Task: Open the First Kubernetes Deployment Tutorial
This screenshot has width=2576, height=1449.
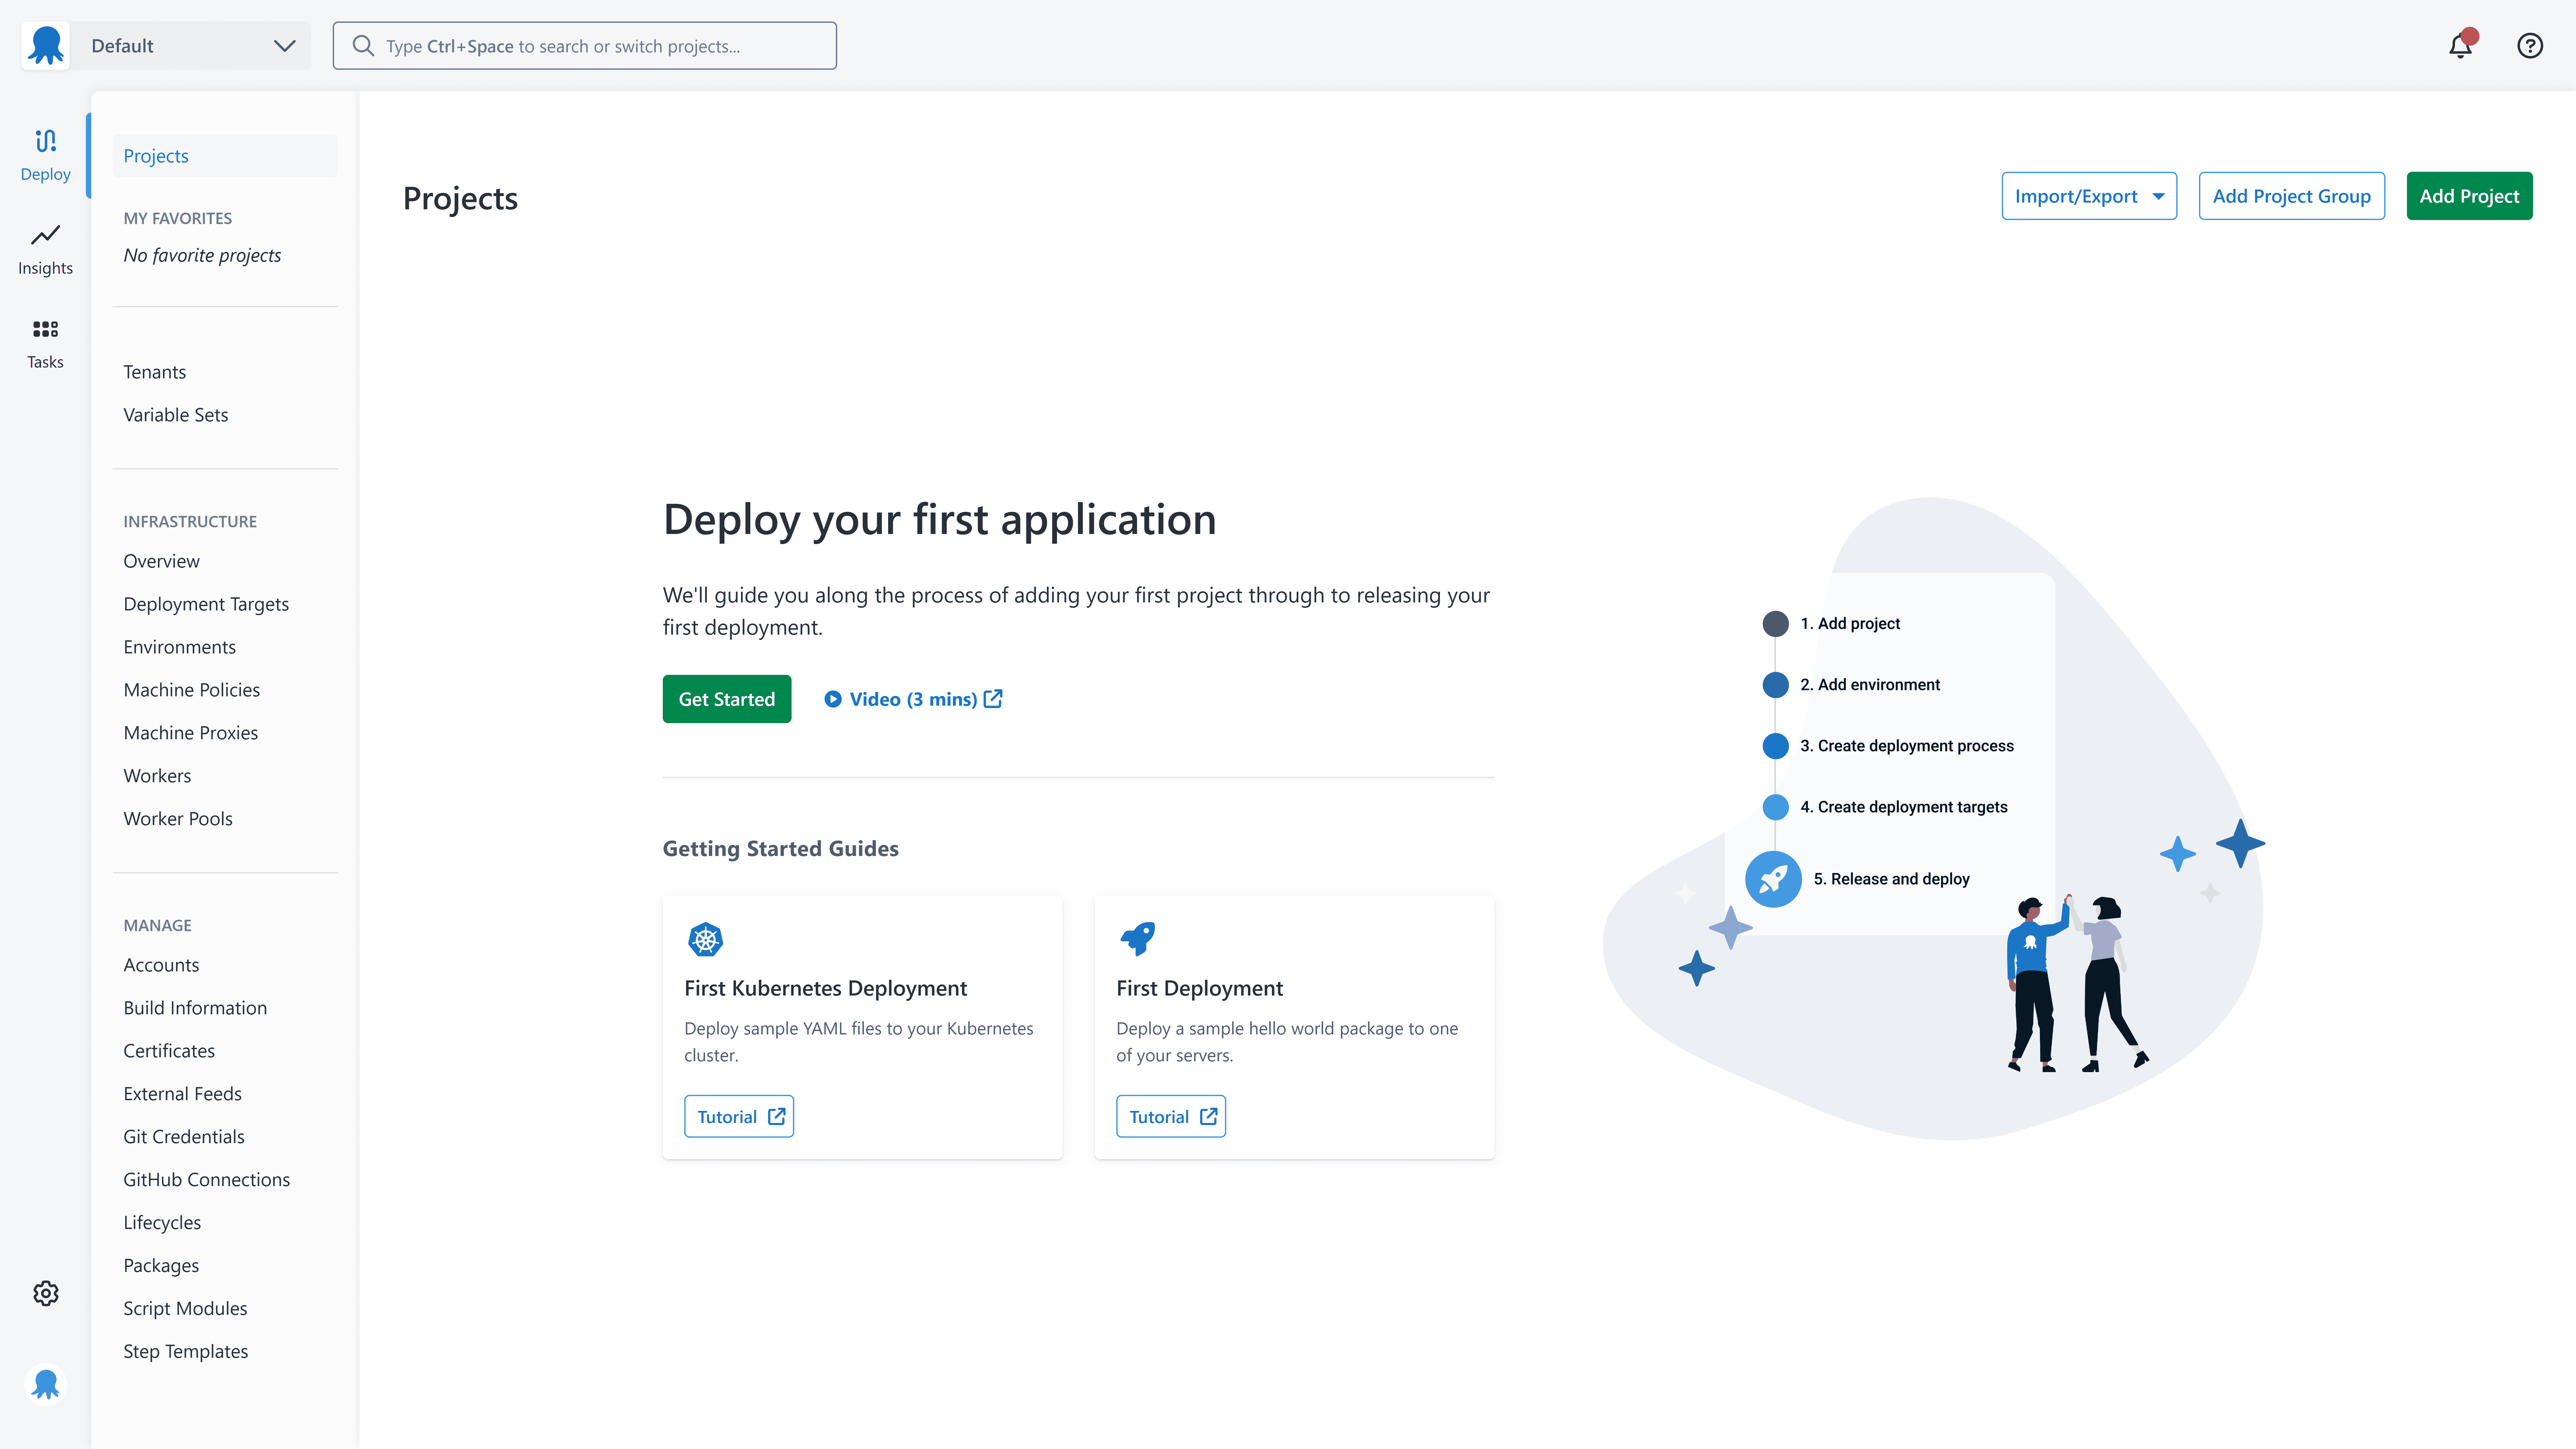Action: [739, 1116]
